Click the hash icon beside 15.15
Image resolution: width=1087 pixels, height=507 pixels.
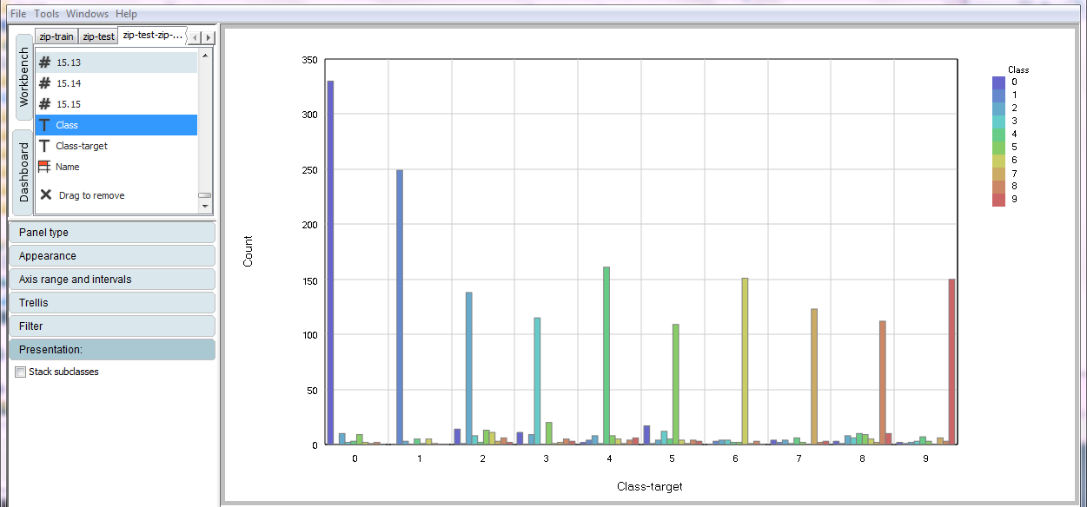pyautogui.click(x=44, y=104)
